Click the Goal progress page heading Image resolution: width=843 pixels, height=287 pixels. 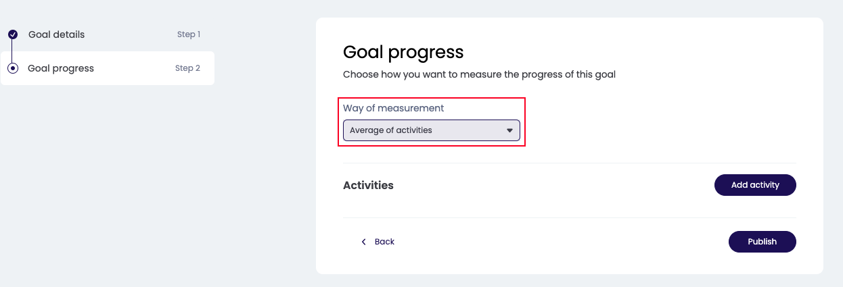[x=403, y=52]
